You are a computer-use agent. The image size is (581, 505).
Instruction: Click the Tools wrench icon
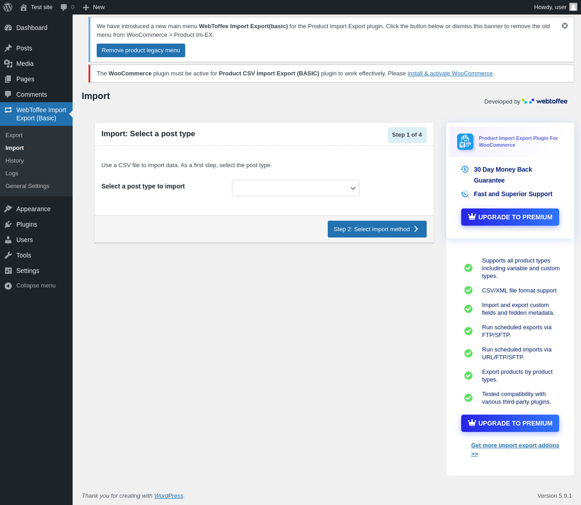point(8,255)
